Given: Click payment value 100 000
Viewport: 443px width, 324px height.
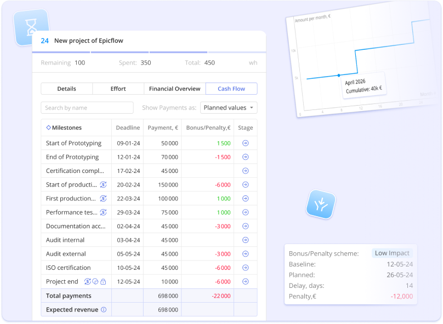Looking at the screenshot, I should (x=168, y=199).
